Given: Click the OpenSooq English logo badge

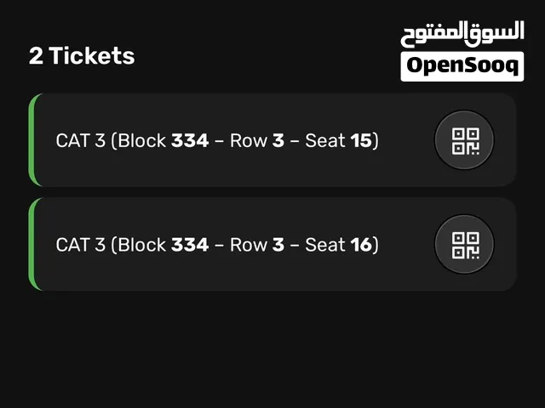Looking at the screenshot, I should click(462, 66).
